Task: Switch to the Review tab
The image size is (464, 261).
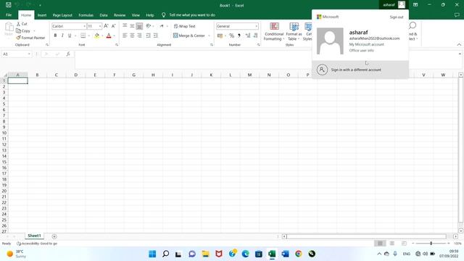Action: [120, 15]
